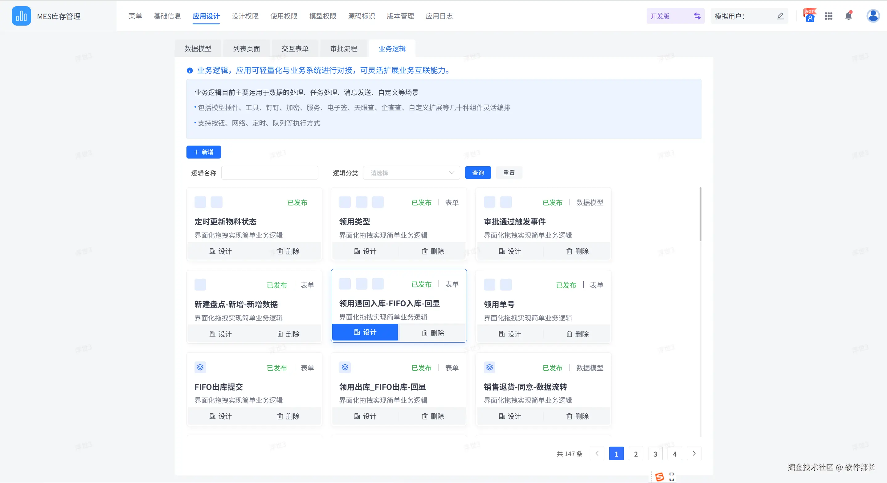Edit simulated user with pencil icon
Image resolution: width=887 pixels, height=483 pixels.
click(x=780, y=16)
